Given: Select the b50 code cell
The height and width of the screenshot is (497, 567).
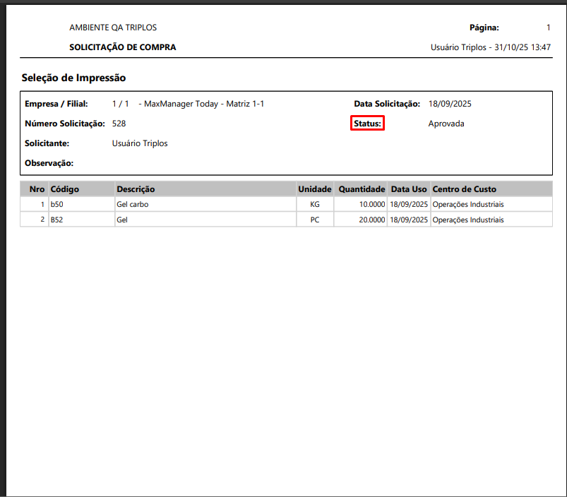Looking at the screenshot, I should pyautogui.click(x=57, y=205).
